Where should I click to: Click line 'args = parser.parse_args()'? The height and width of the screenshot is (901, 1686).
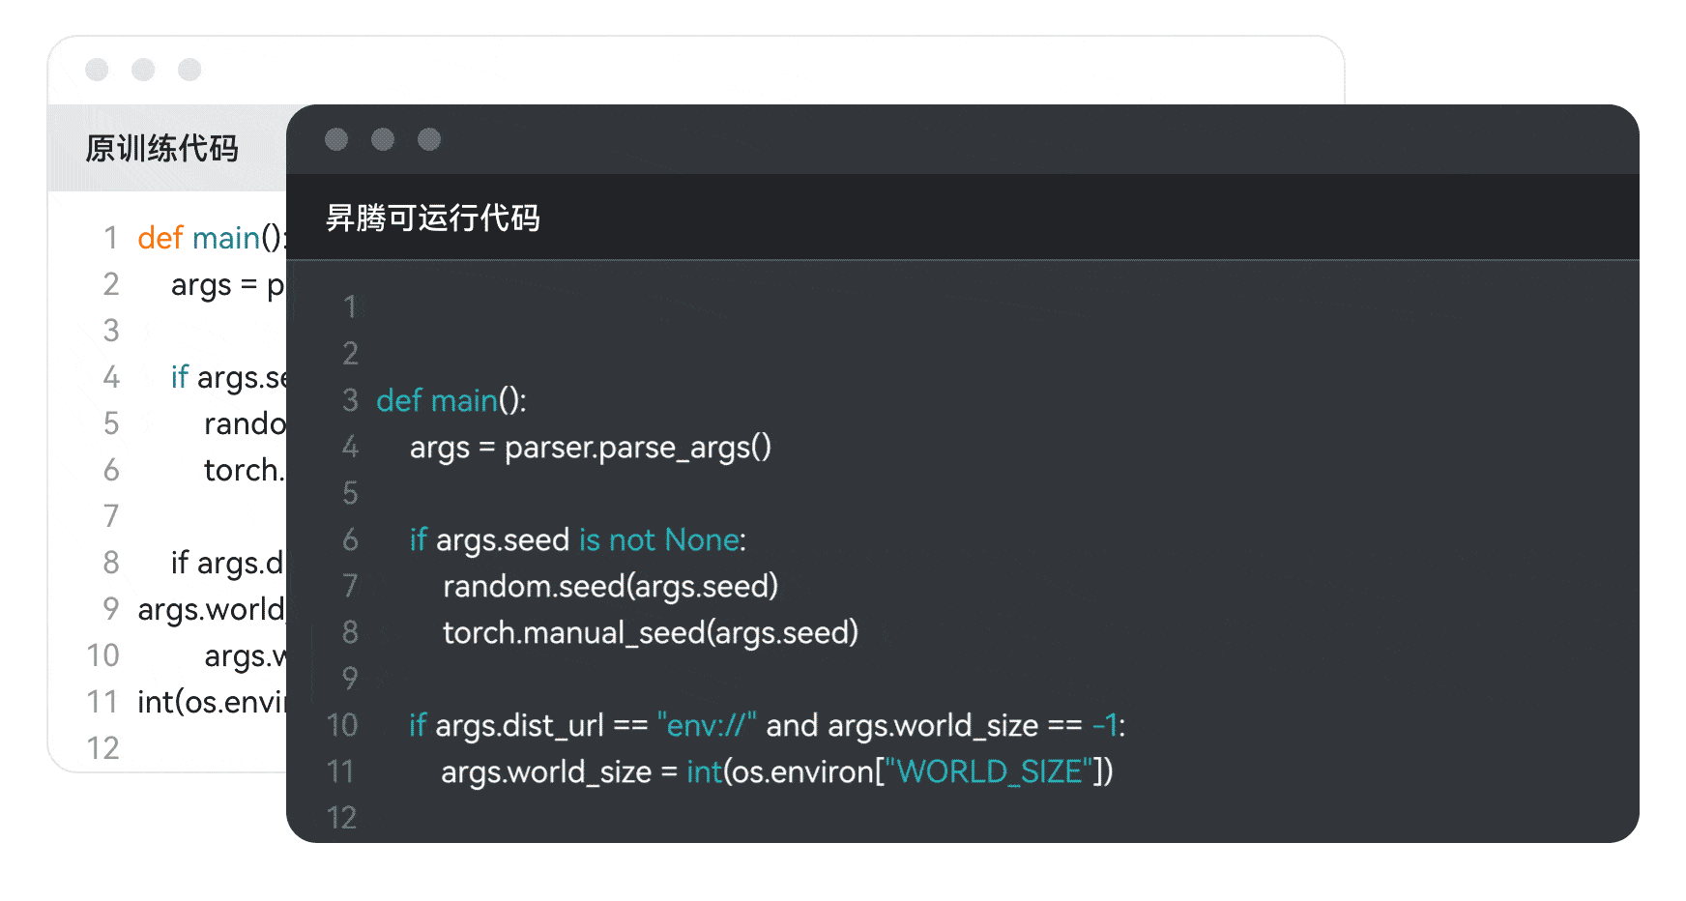tap(590, 448)
